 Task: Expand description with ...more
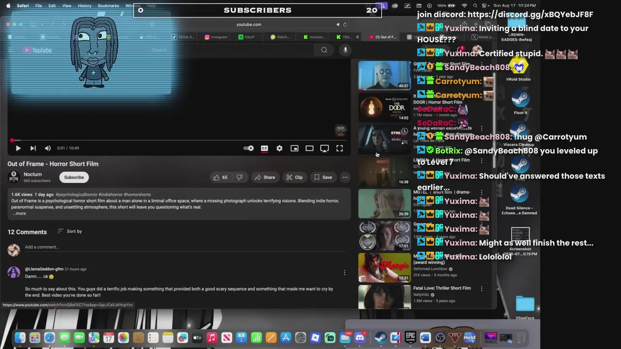point(19,213)
